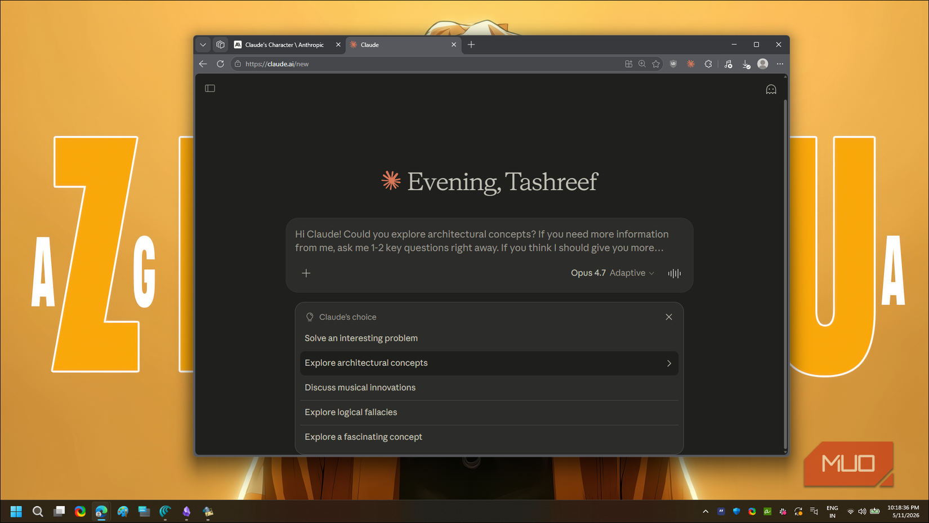Click the zoom magnifier icon in address bar
Screen dimensions: 929x523
[x=642, y=64]
